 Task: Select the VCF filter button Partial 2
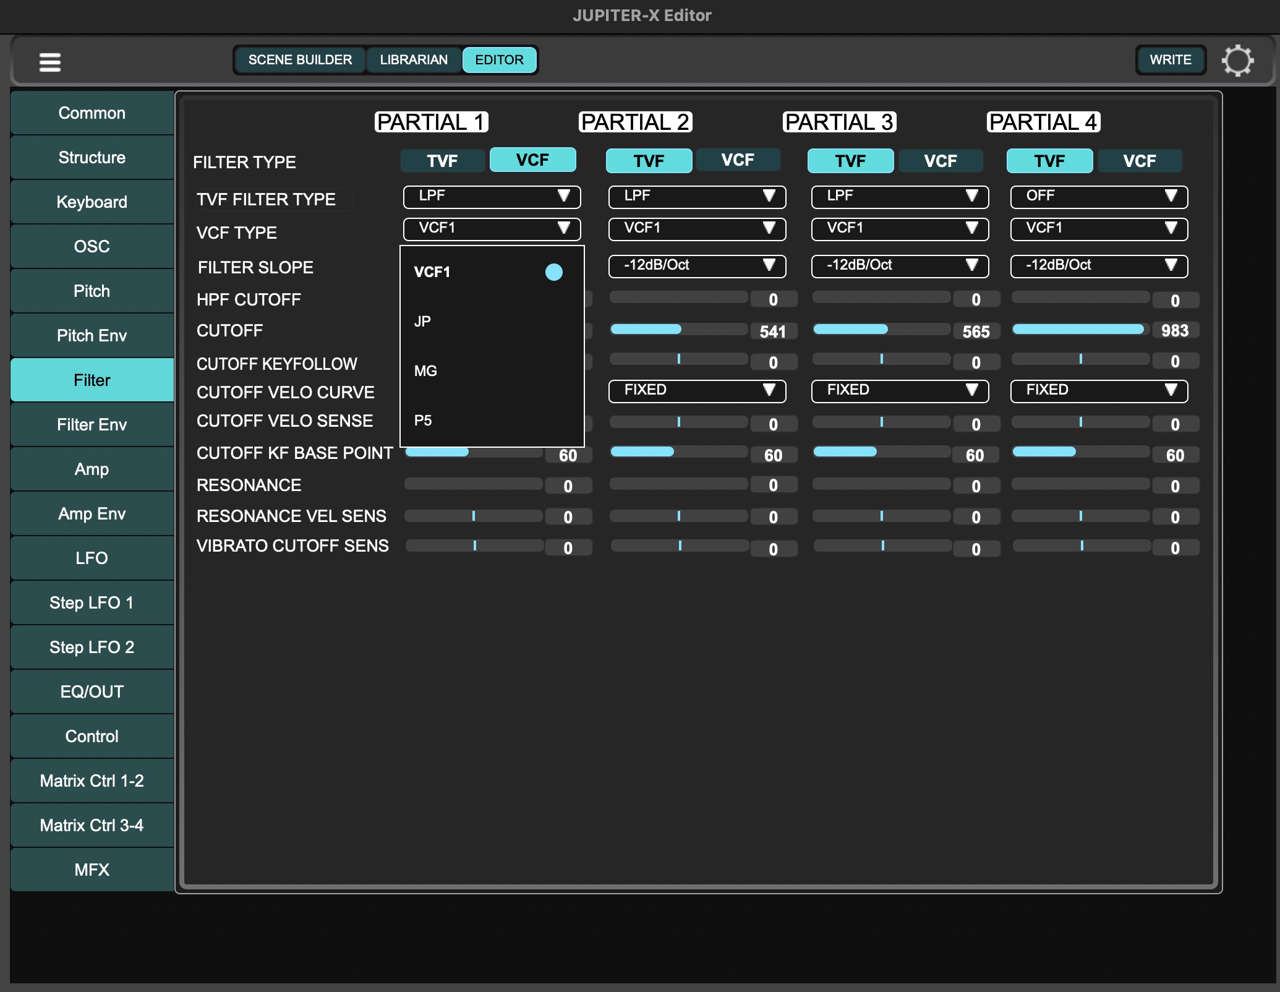tap(738, 159)
